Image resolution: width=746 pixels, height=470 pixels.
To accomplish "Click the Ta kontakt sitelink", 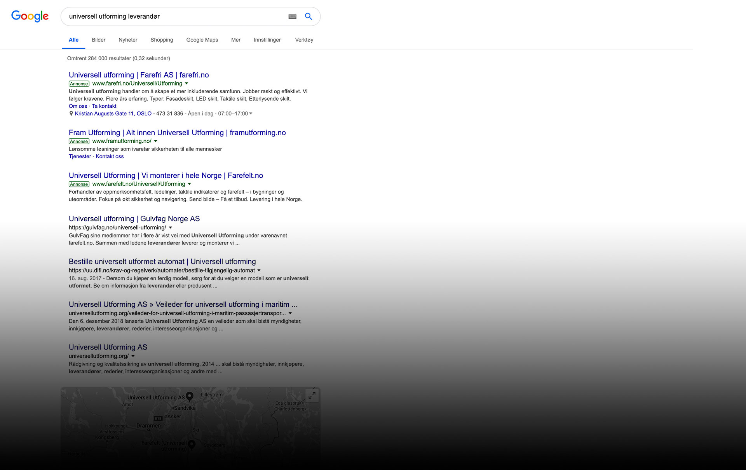I will [x=104, y=106].
